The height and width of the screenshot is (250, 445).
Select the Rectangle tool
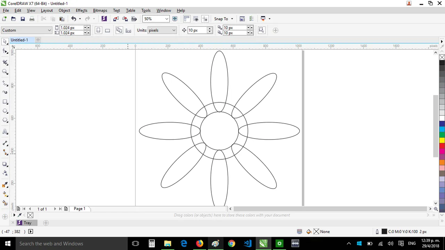tap(5, 102)
